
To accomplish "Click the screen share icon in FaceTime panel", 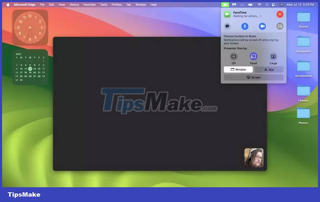I will coord(280,26).
